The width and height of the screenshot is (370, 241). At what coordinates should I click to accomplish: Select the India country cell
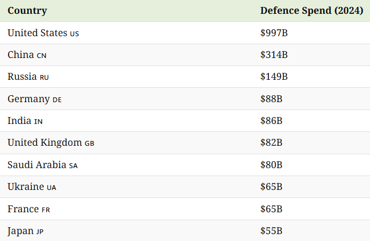(x=25, y=121)
